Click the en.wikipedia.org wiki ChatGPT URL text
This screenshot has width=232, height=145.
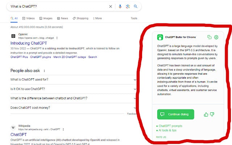tap(39, 129)
